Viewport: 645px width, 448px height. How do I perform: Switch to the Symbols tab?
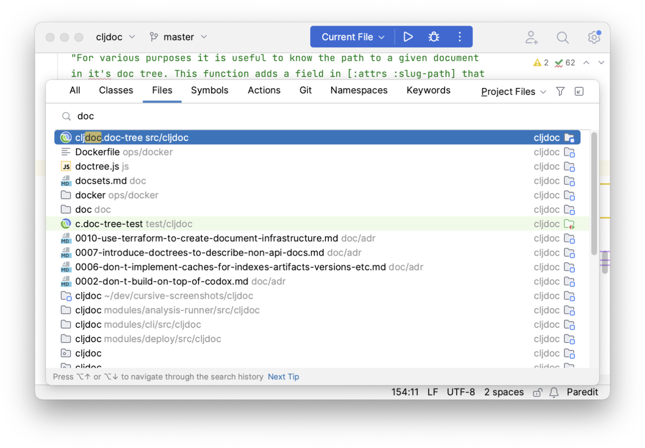pos(209,91)
